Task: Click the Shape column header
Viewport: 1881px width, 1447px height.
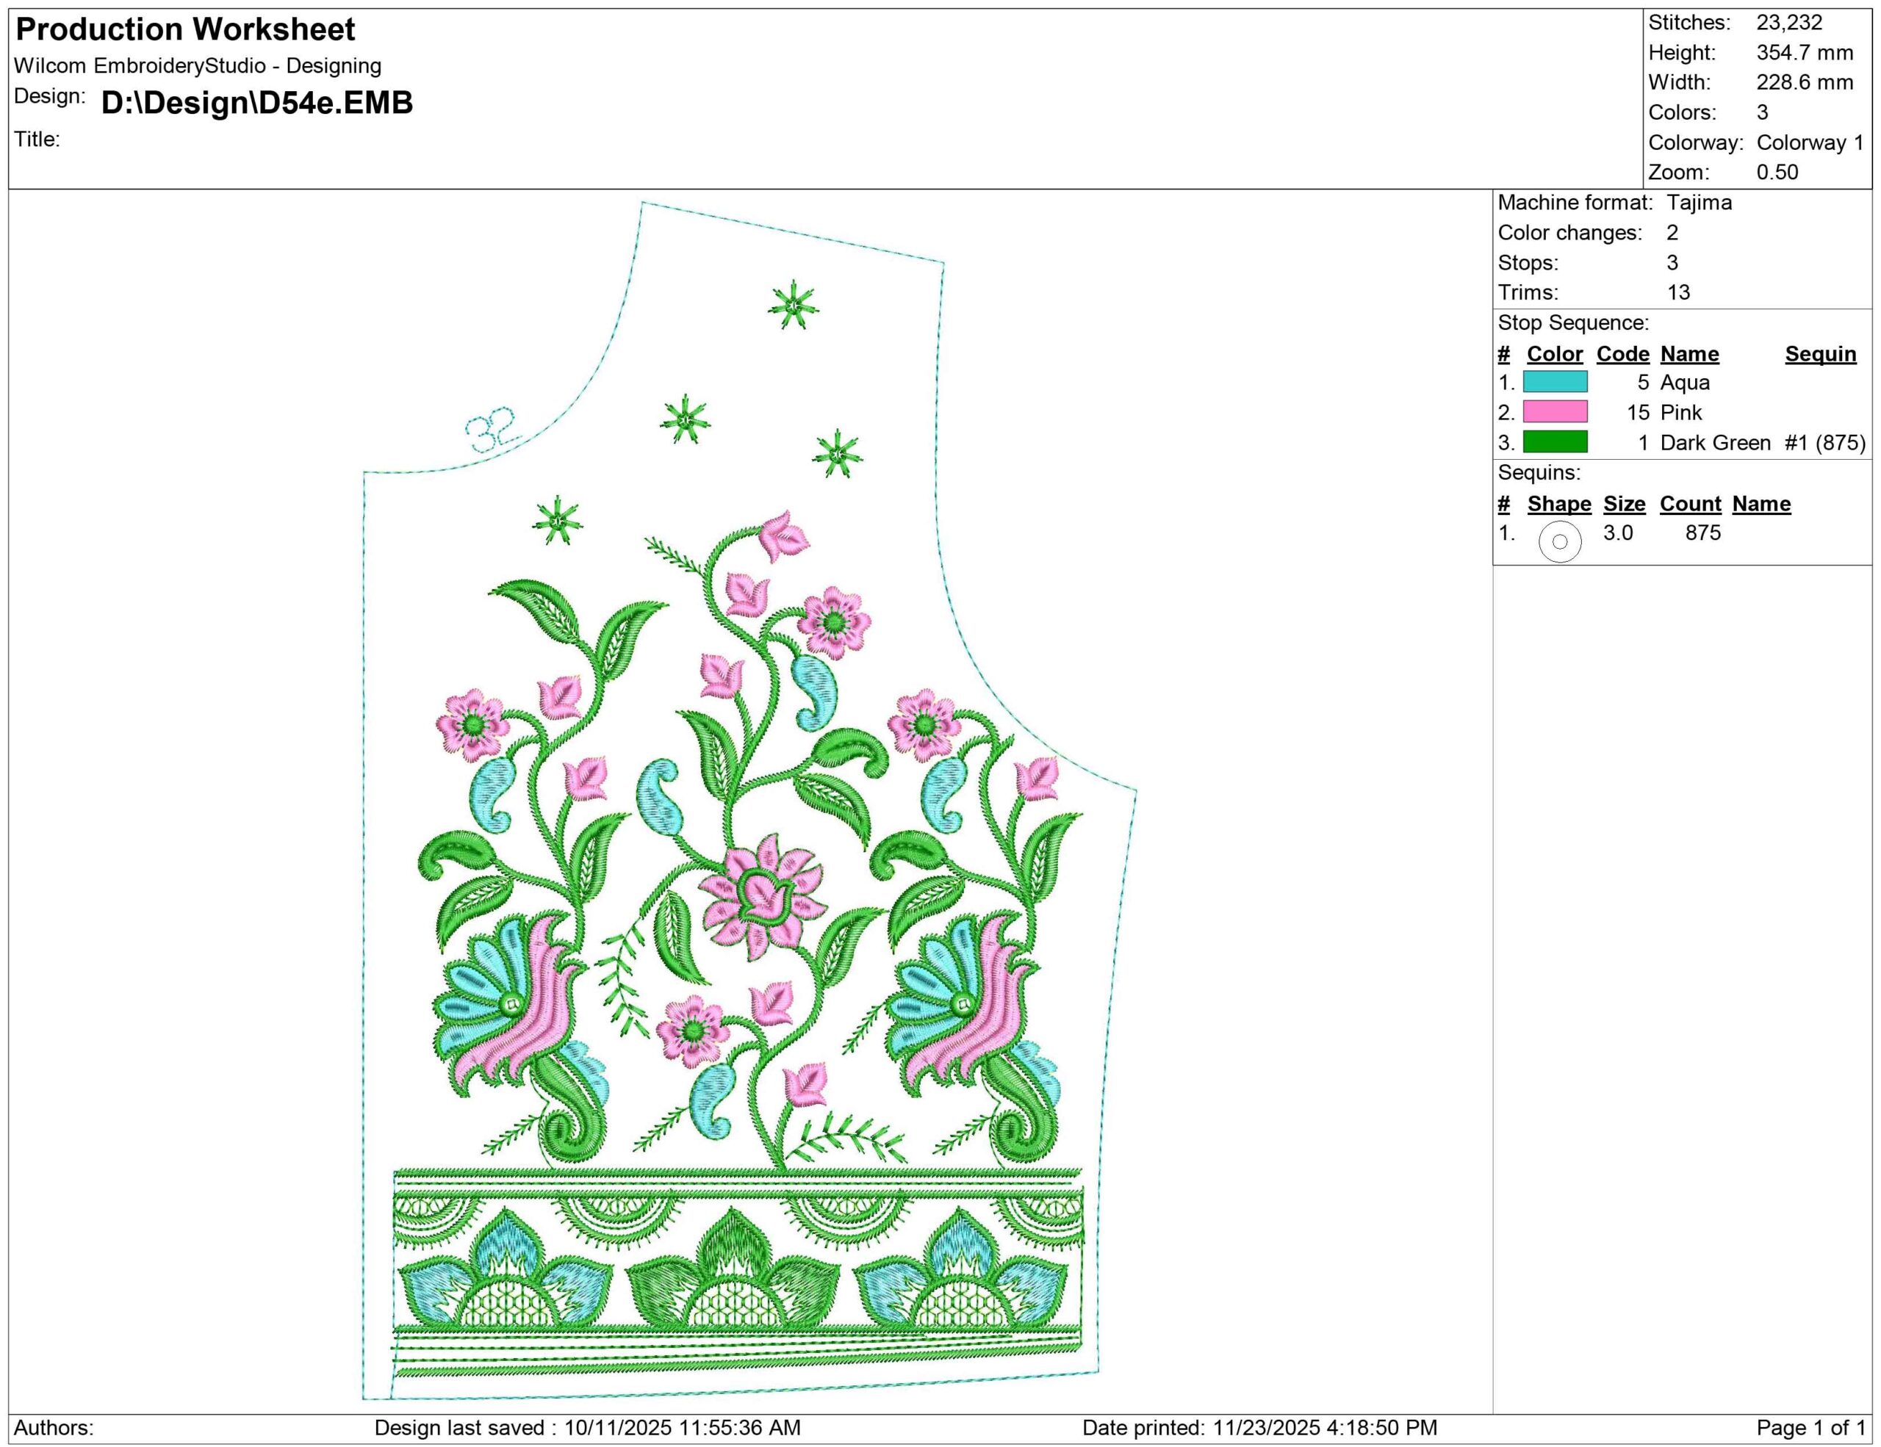Action: 1559,504
